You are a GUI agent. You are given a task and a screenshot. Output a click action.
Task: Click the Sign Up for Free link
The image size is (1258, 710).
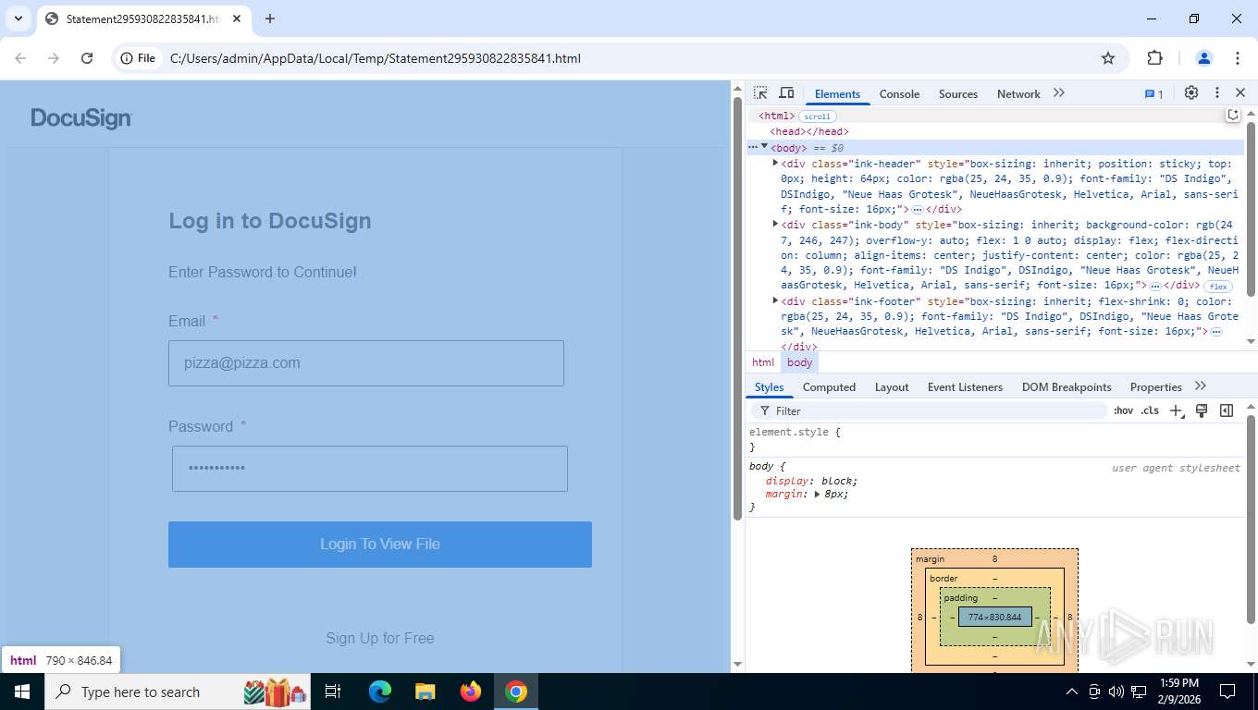[380, 638]
